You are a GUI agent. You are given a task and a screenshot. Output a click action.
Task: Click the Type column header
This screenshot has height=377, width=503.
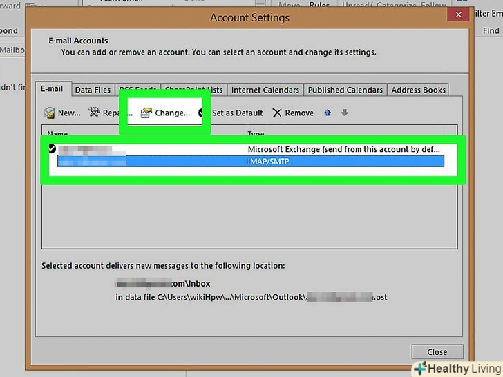[x=256, y=133]
